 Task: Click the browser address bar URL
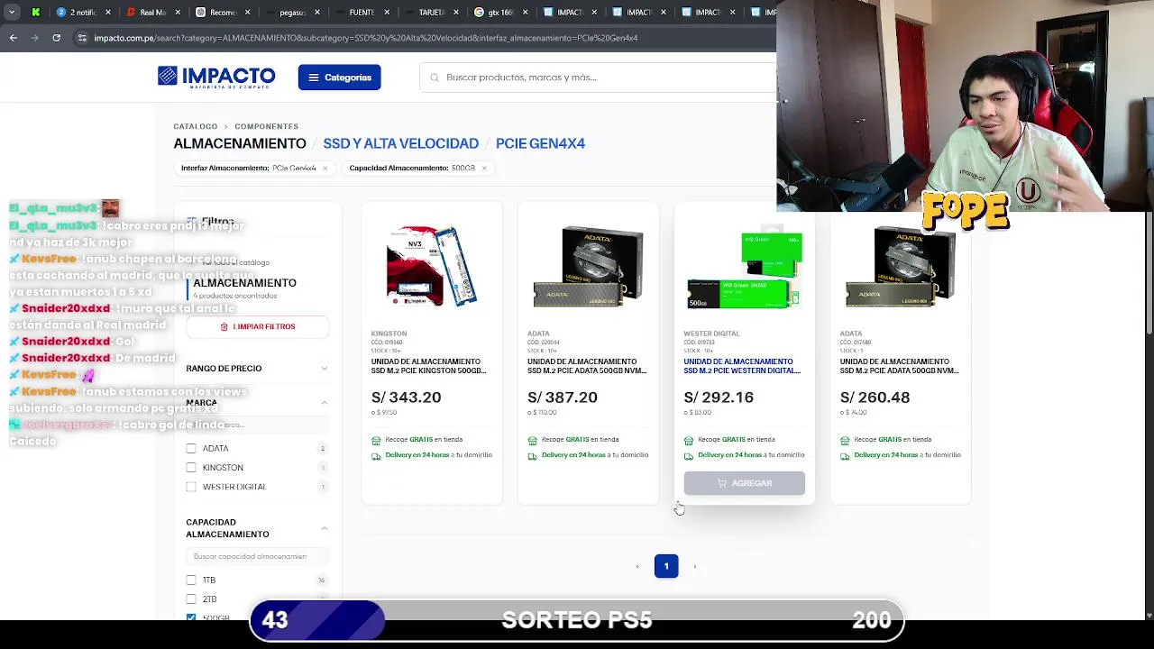[x=366, y=38]
